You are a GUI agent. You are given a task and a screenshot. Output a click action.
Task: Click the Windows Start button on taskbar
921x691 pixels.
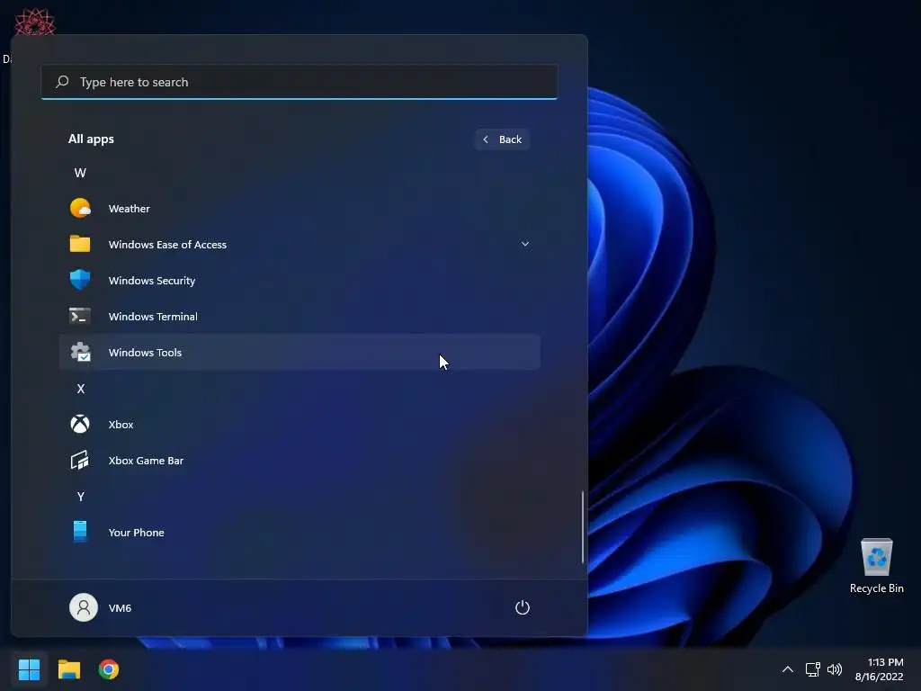tap(30, 669)
